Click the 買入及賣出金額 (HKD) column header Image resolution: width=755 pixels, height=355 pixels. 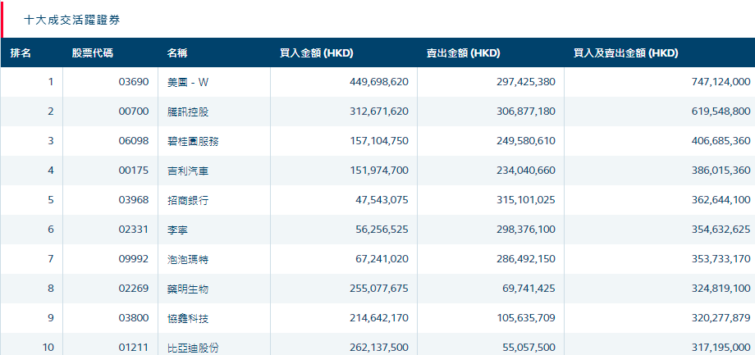[626, 53]
